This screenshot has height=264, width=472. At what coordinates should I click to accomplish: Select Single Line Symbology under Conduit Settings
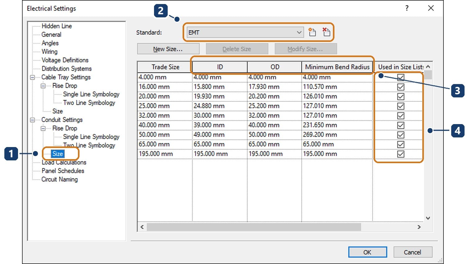click(x=91, y=137)
